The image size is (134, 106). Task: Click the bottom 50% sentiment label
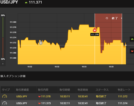click(3, 59)
